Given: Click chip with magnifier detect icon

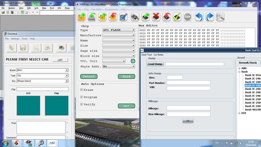Looking at the screenshot, I should pos(135,17).
